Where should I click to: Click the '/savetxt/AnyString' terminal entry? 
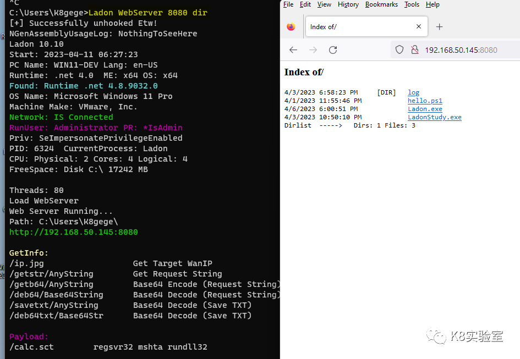[54, 305]
